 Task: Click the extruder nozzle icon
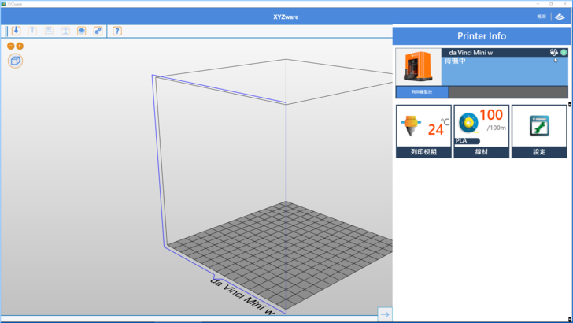pyautogui.click(x=411, y=125)
